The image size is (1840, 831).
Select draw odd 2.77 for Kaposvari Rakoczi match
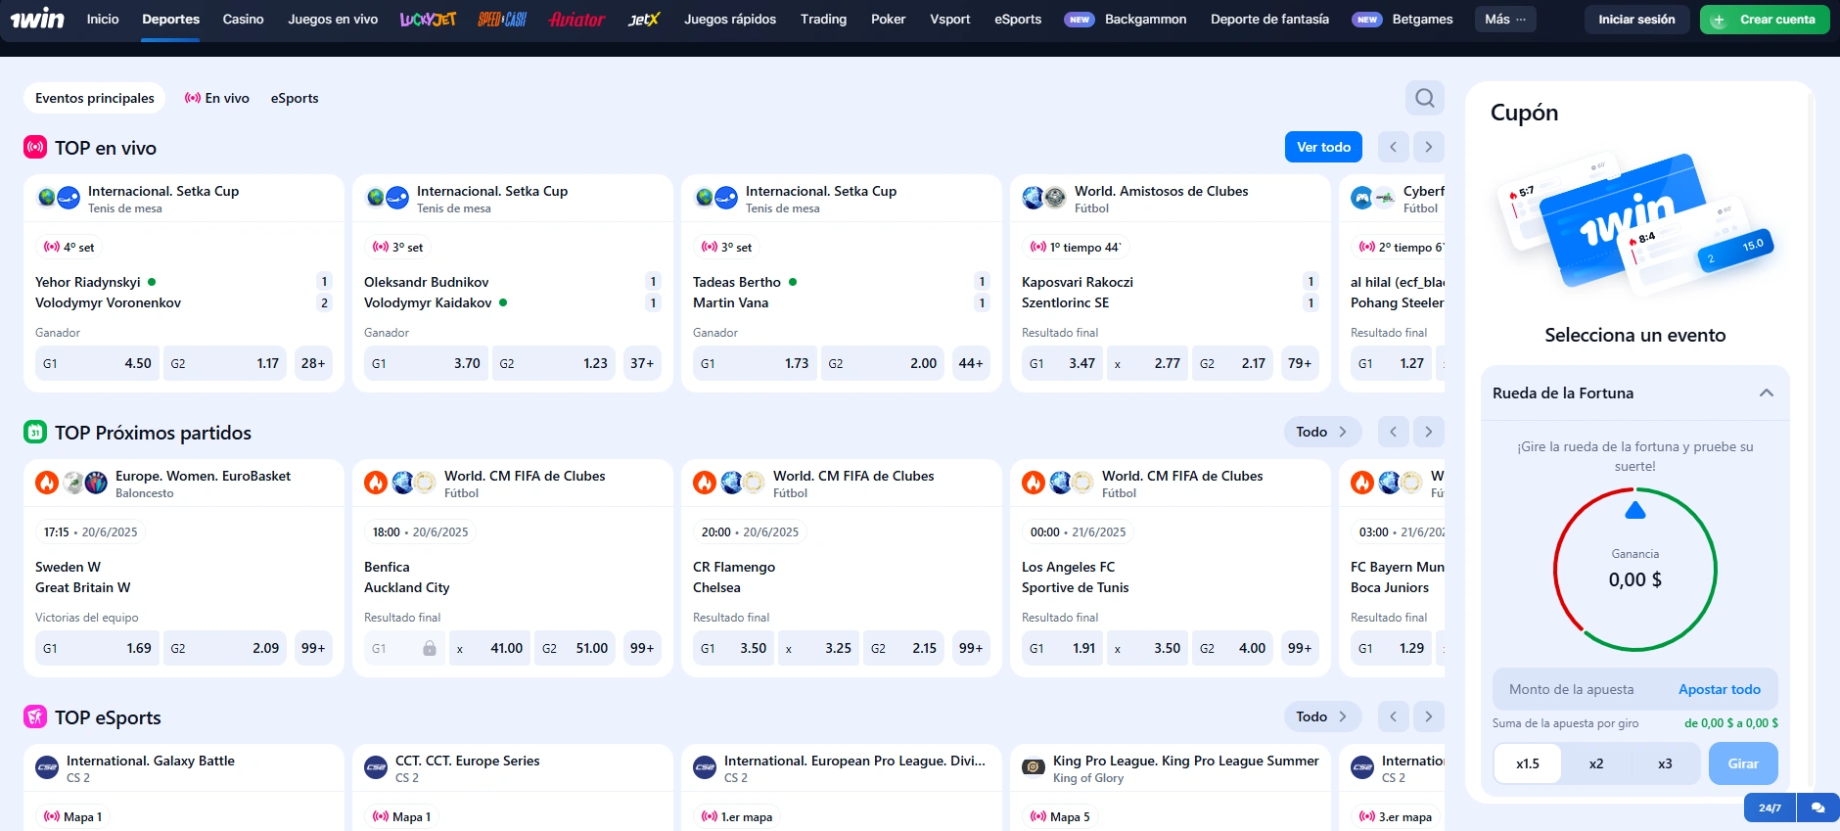pyautogui.click(x=1147, y=363)
